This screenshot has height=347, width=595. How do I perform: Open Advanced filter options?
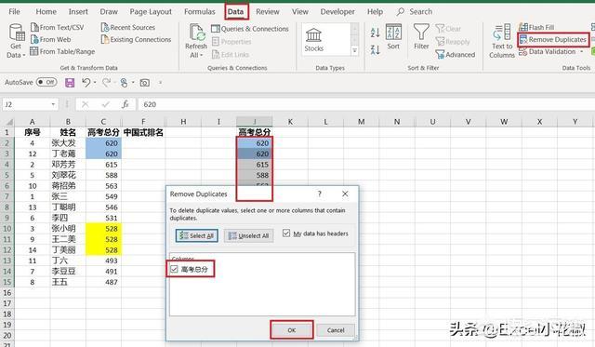point(455,55)
